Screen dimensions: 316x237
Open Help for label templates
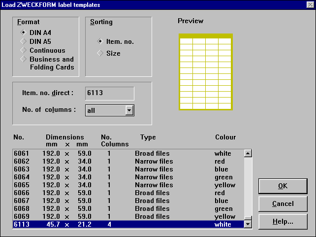coord(283,221)
